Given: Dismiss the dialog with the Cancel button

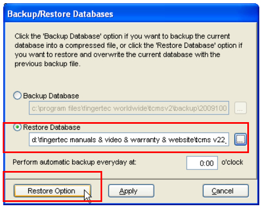Looking at the screenshot, I should [x=226, y=191].
